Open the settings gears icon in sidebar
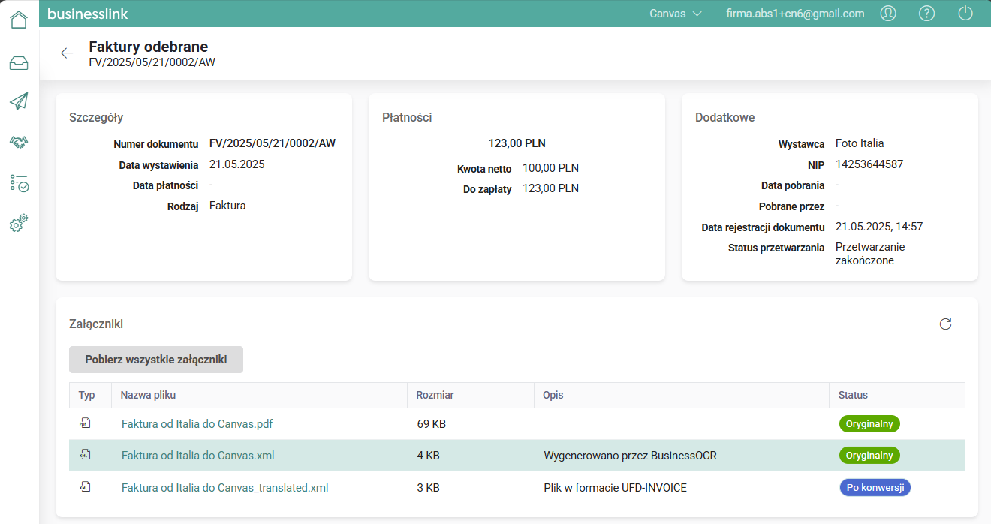 pyautogui.click(x=19, y=223)
